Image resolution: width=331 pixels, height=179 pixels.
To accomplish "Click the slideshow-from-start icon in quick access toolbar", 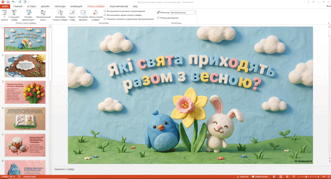I will 25,2.
